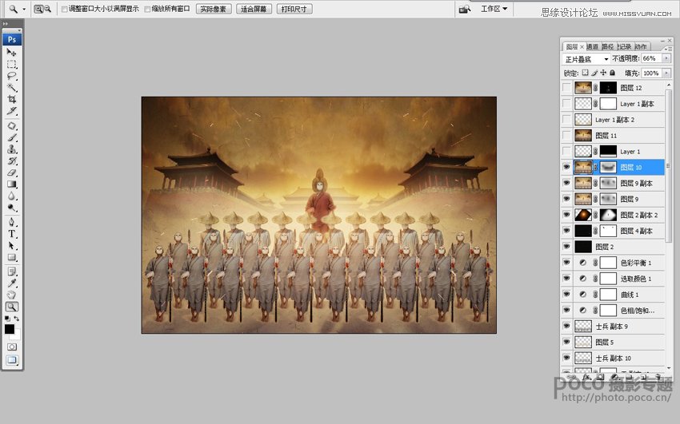Switch to the 路径 tab

[607, 47]
